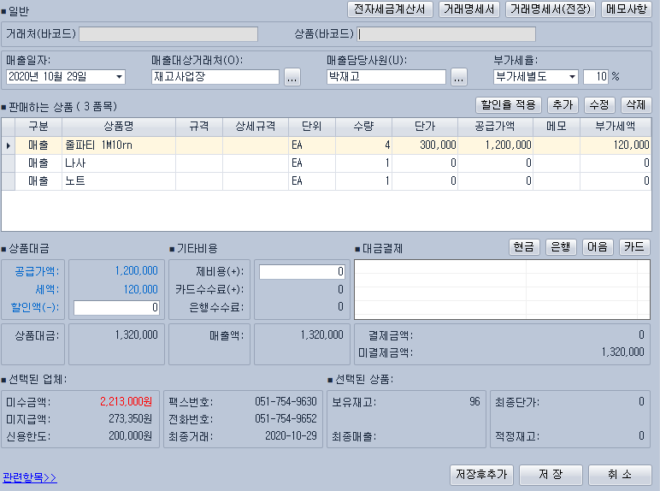Image resolution: width=660 pixels, height=491 pixels.
Task: Open 거래명세서 document button
Action: (469, 9)
